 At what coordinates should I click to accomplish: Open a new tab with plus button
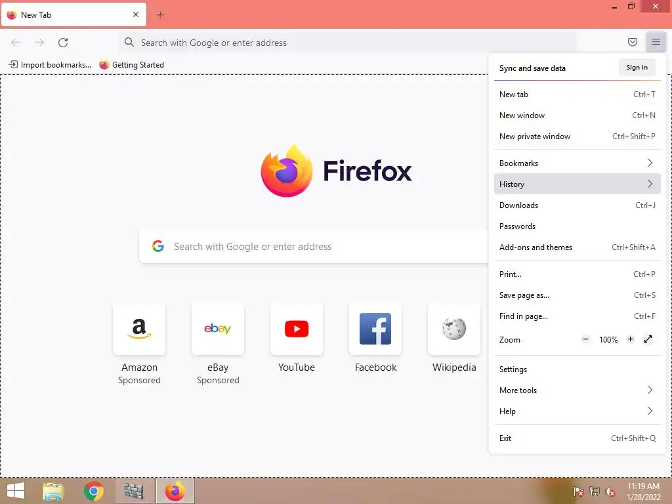point(160,15)
